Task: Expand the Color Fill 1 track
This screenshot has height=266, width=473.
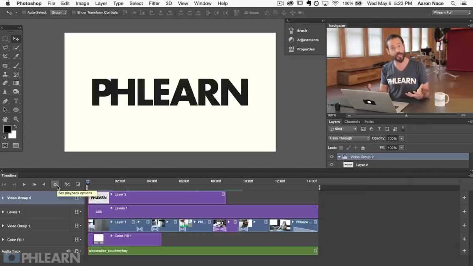Action: pyautogui.click(x=3, y=240)
